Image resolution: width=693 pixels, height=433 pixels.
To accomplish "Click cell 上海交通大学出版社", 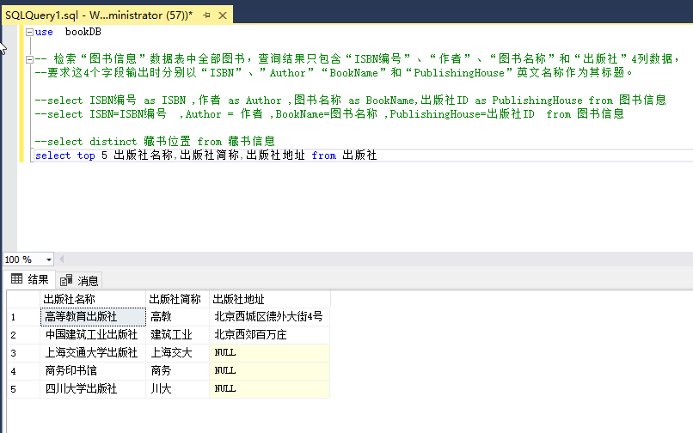I will coord(93,353).
